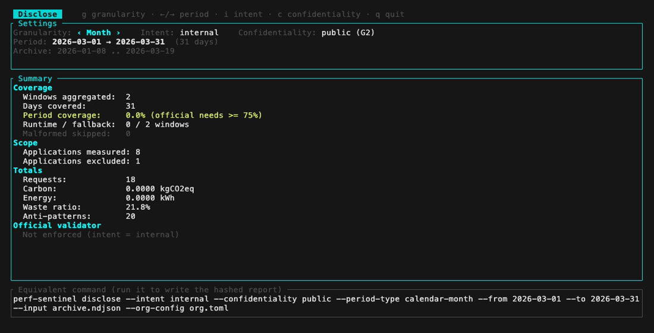
Task: Click the 'Runtime / fallback' row
Action: pos(106,124)
